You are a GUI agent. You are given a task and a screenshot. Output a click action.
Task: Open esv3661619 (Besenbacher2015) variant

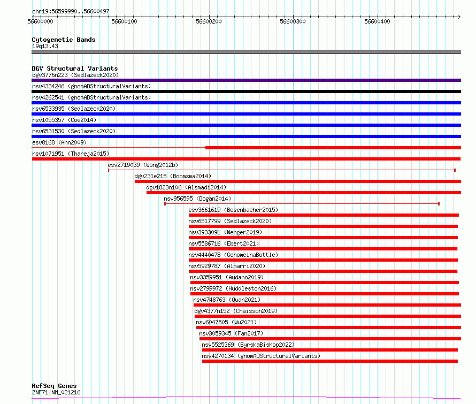[233, 210]
